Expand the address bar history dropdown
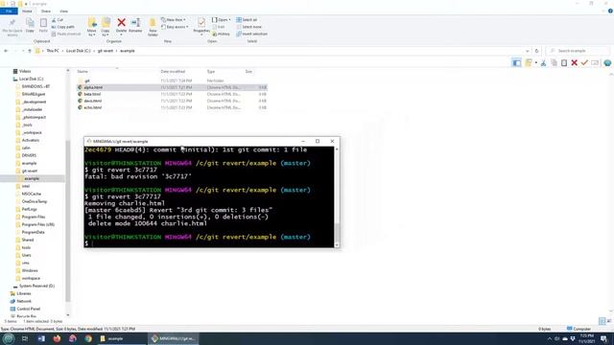Image resolution: width=614 pixels, height=345 pixels. pyautogui.click(x=527, y=51)
